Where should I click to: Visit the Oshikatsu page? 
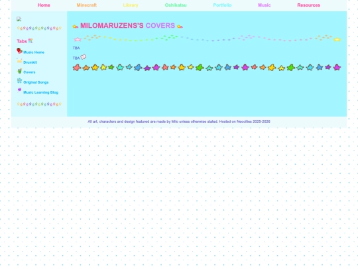click(176, 5)
